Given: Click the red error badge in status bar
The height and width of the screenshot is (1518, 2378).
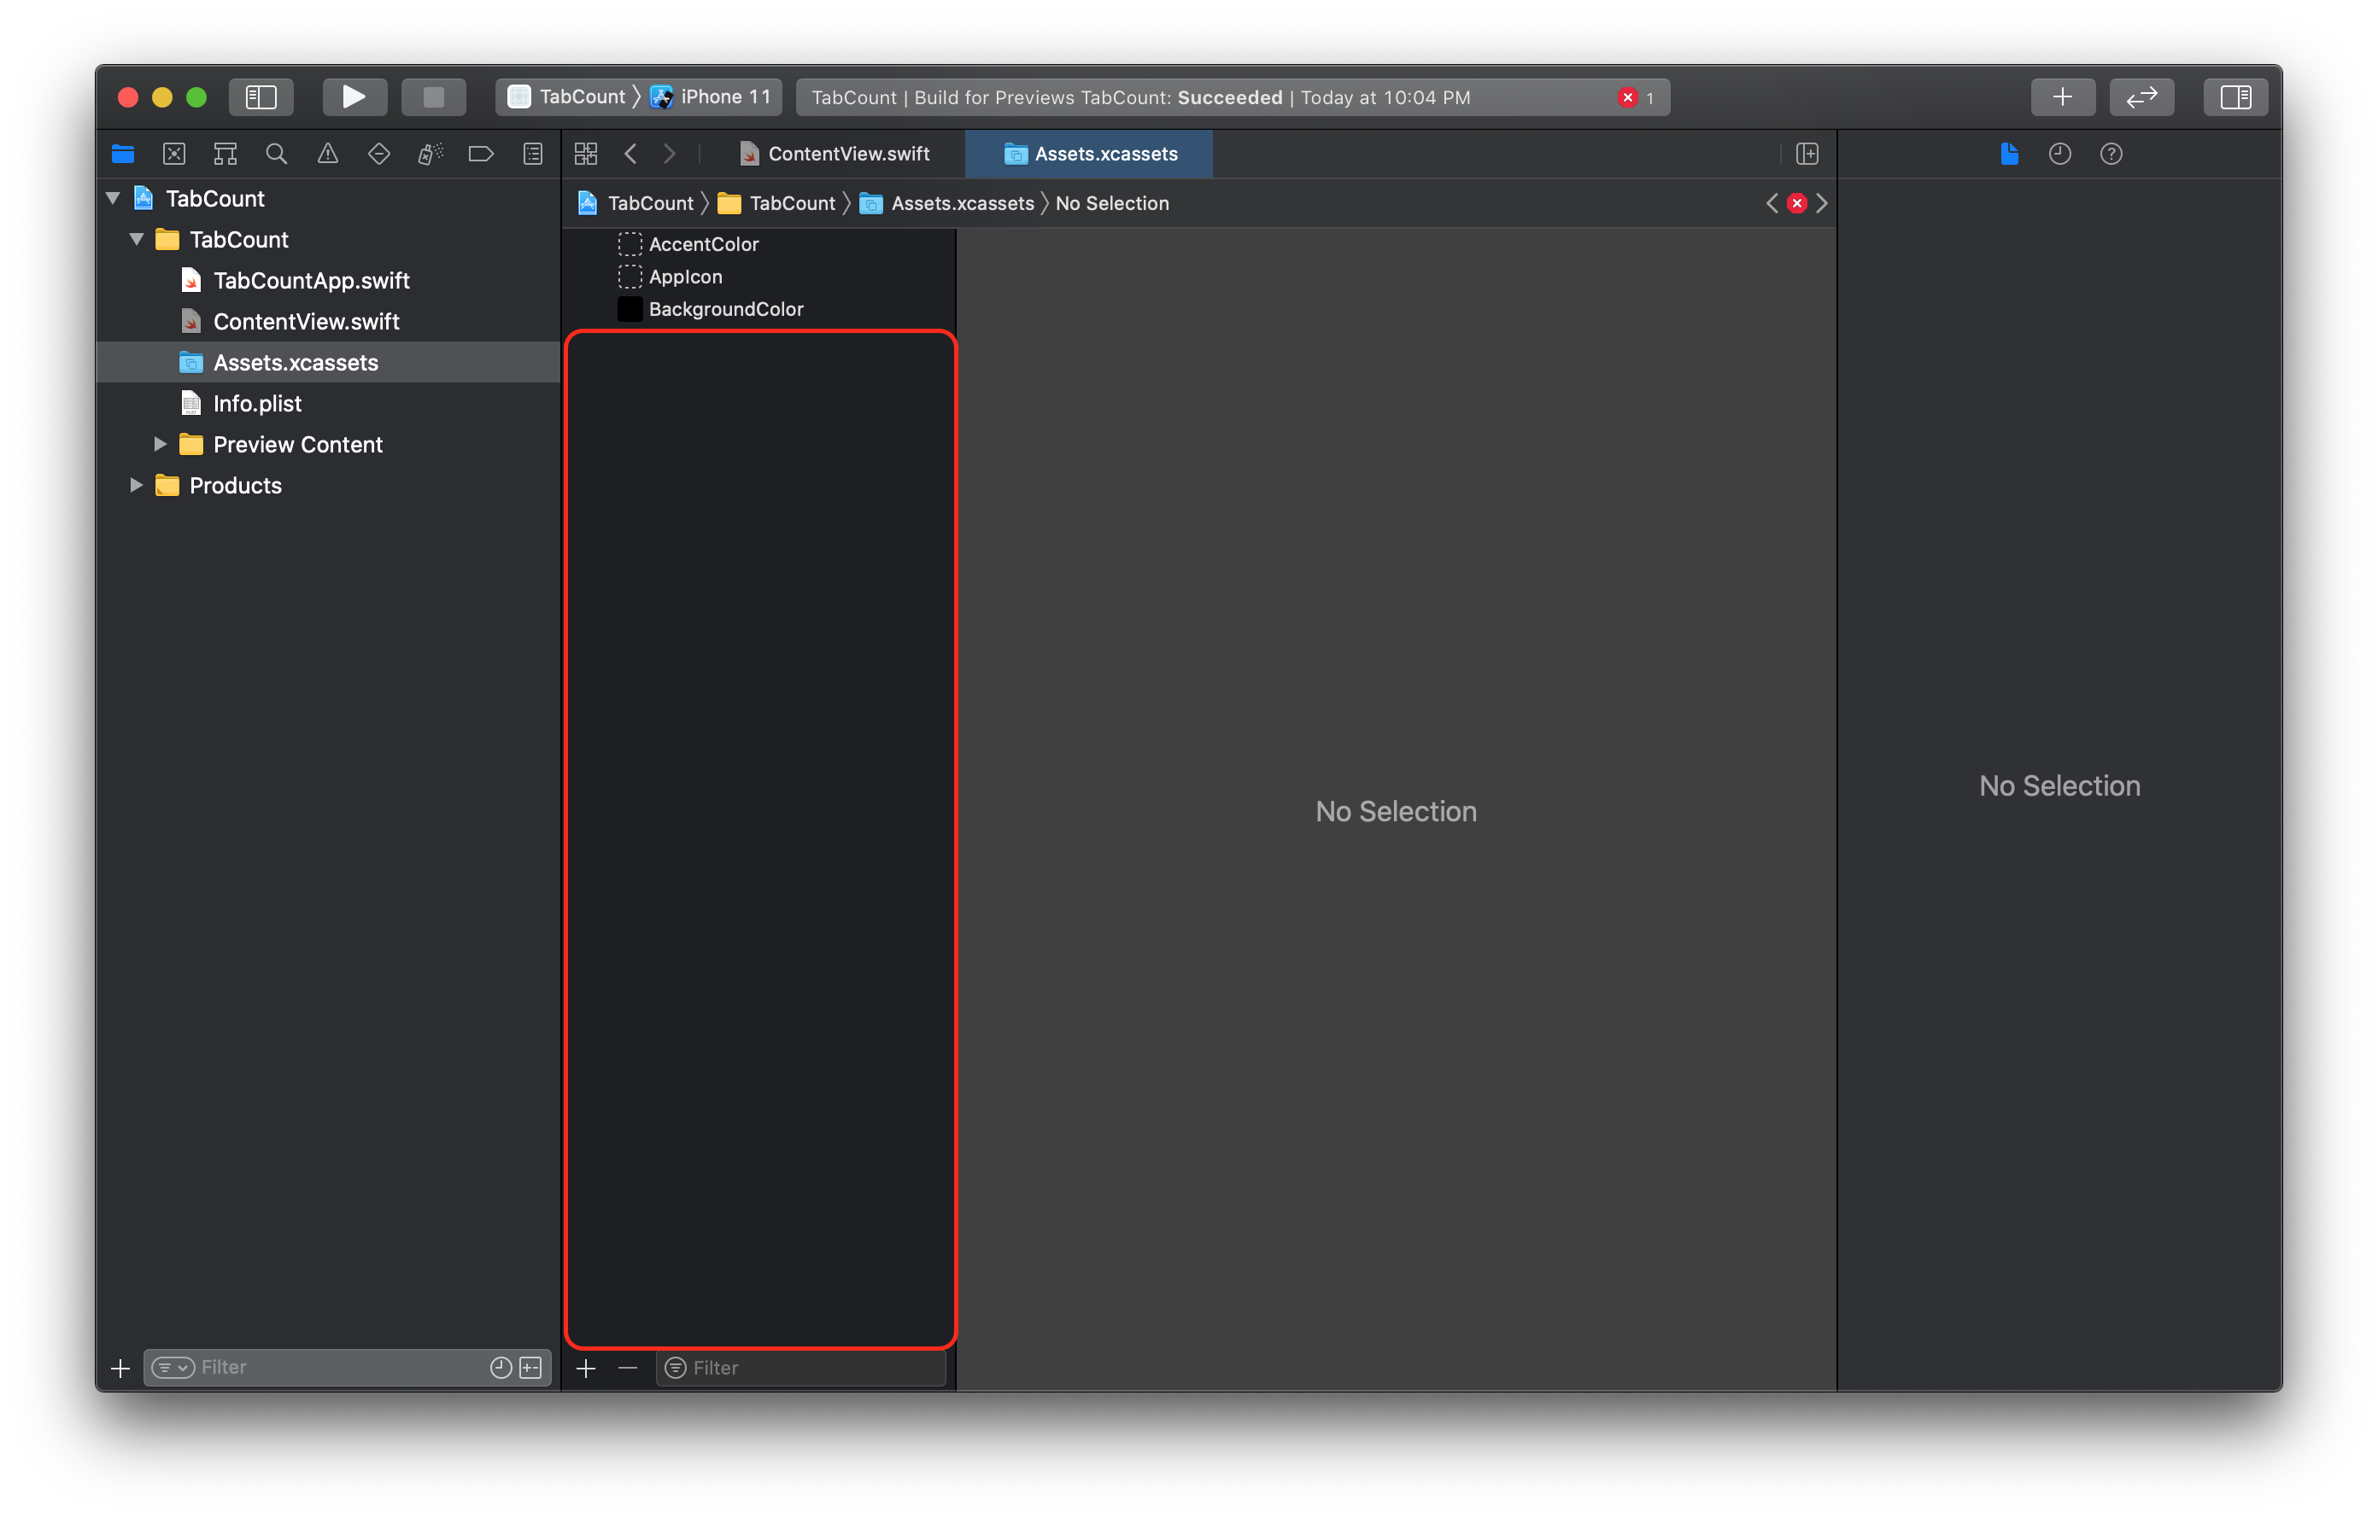Looking at the screenshot, I should [x=1627, y=97].
